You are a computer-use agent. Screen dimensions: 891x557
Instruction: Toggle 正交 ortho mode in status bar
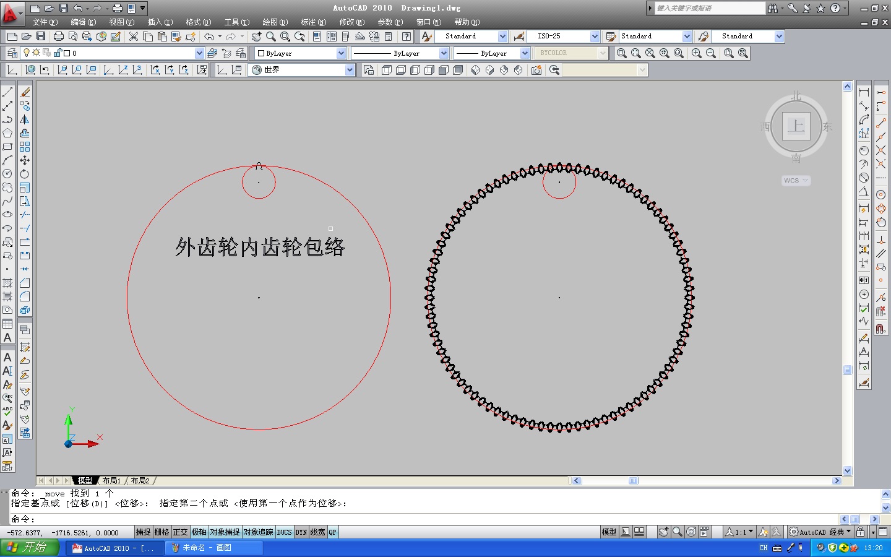180,532
